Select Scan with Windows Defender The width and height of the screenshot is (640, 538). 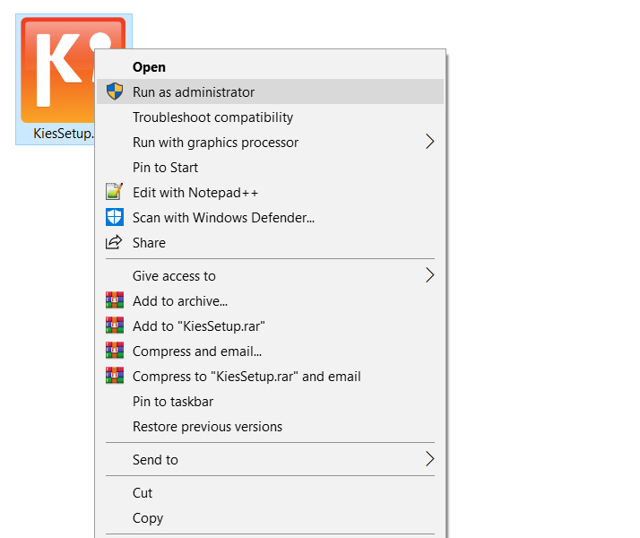click(x=270, y=218)
